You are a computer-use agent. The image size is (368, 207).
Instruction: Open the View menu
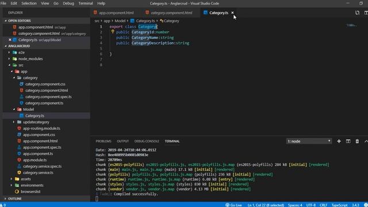tap(45, 3)
